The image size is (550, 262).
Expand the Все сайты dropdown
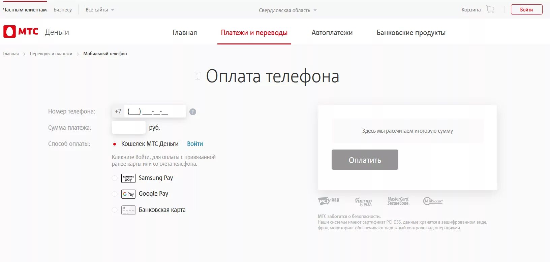pos(100,10)
